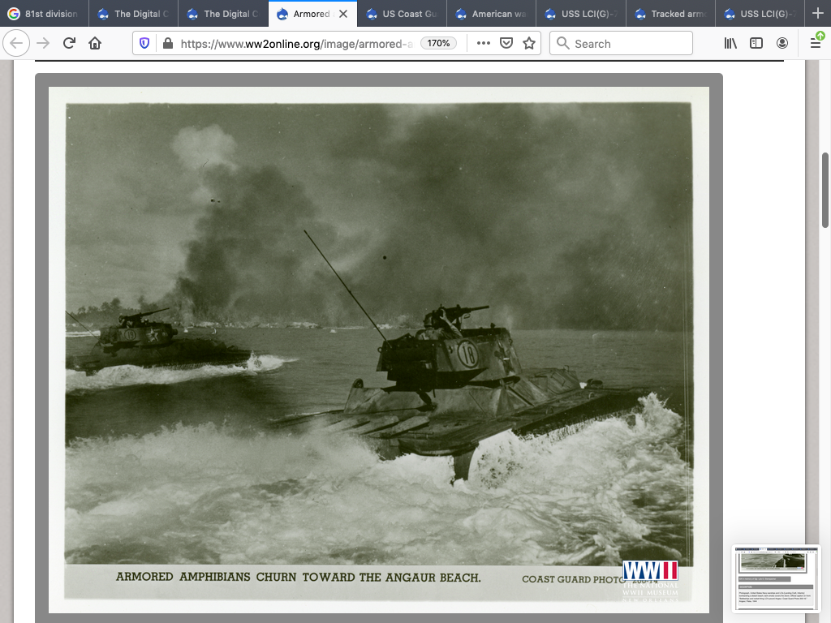Viewport: 831px width, 623px height.
Task: Click the padlock site security icon
Action: (x=166, y=44)
